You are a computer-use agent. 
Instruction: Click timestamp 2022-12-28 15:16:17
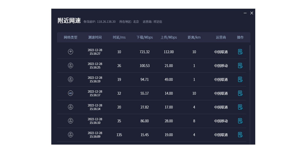tap(95, 93)
